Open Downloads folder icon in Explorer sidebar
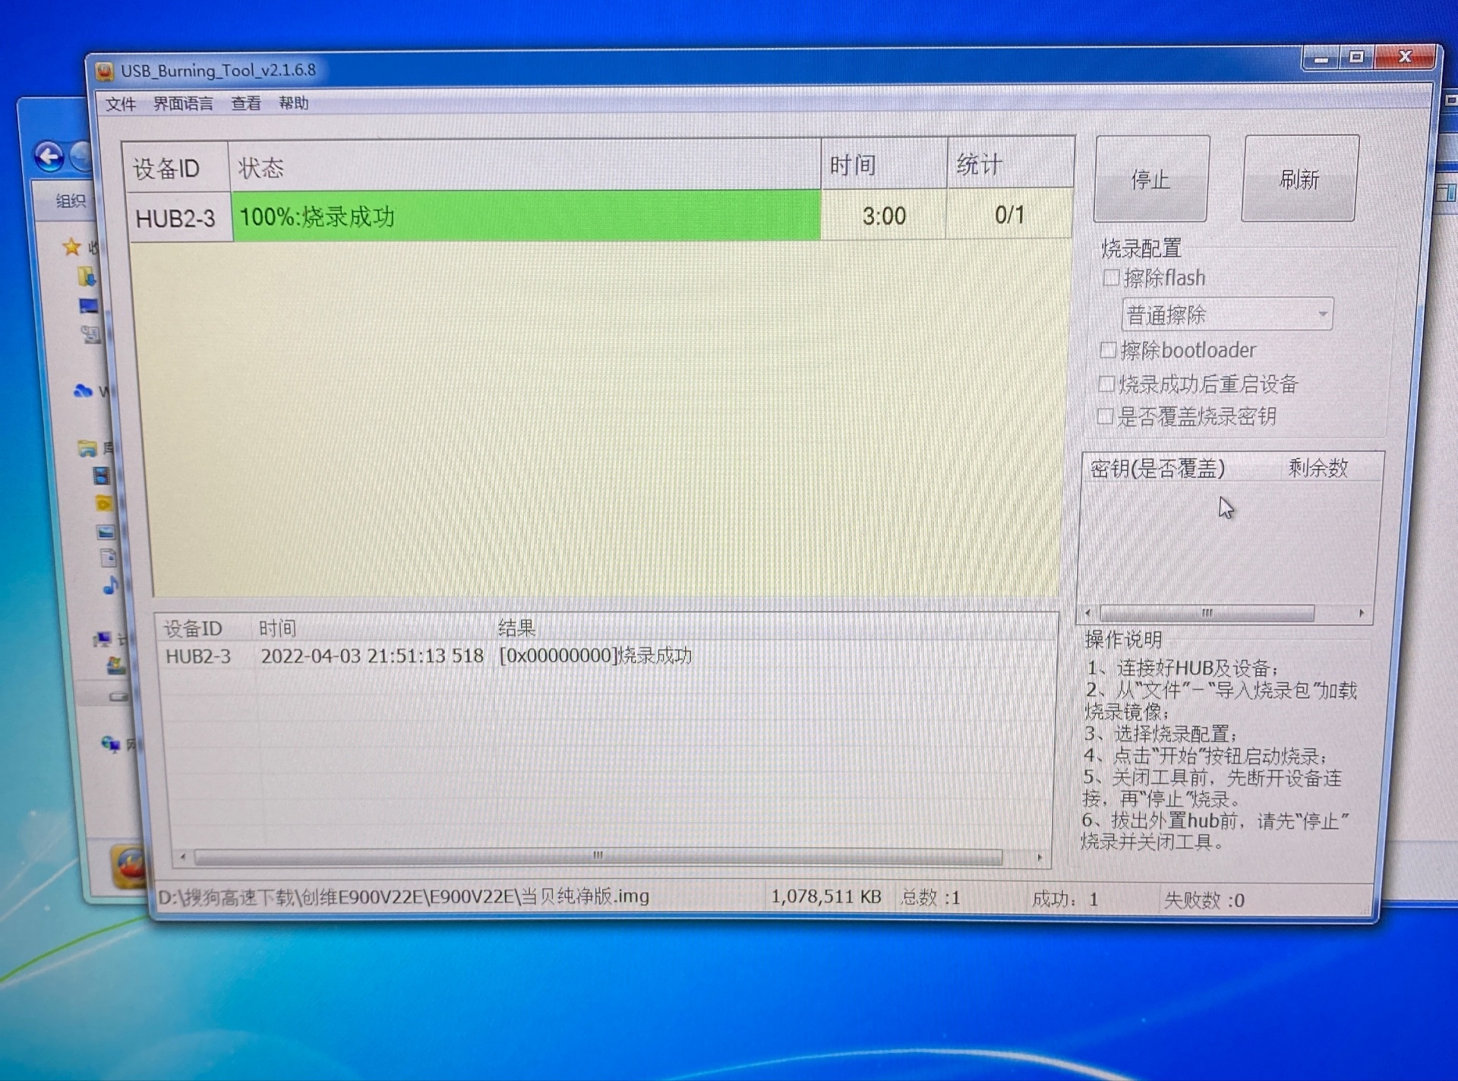Screen dimensions: 1458x1081 87,277
